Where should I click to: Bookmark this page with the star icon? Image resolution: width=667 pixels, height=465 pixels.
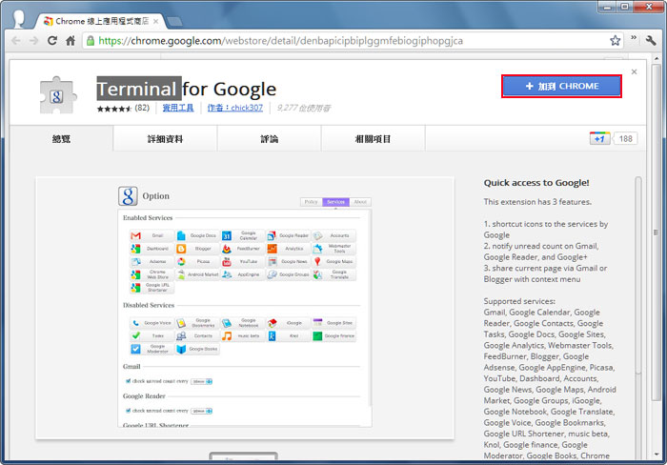[x=615, y=41]
